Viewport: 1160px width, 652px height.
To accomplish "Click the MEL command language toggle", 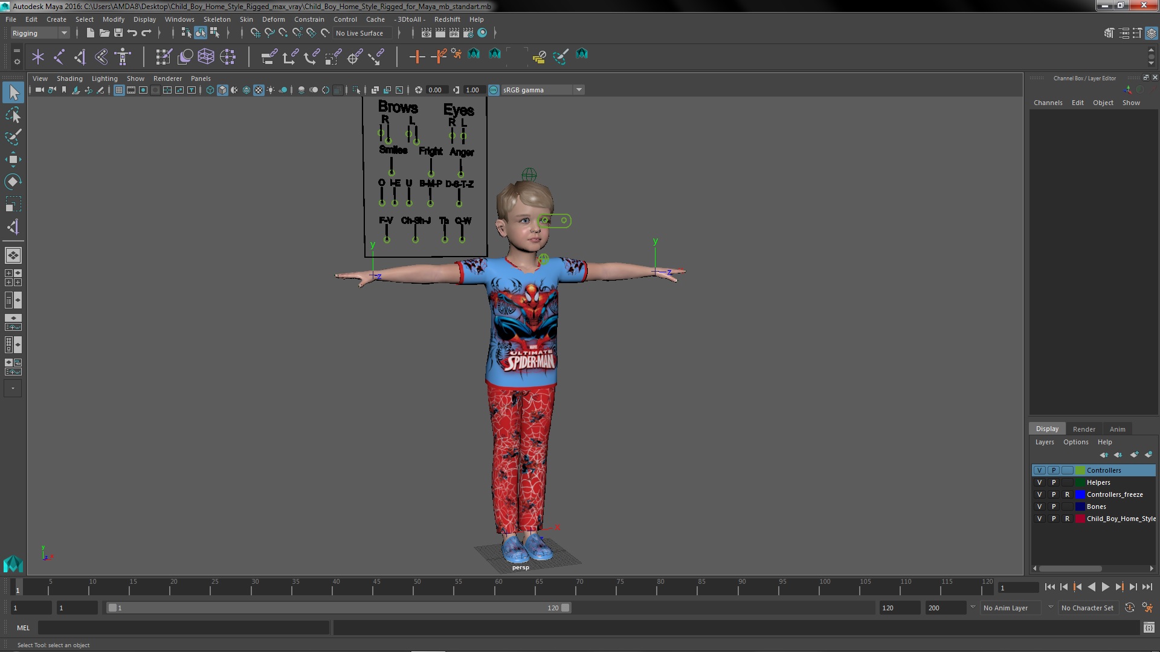I will (x=23, y=628).
